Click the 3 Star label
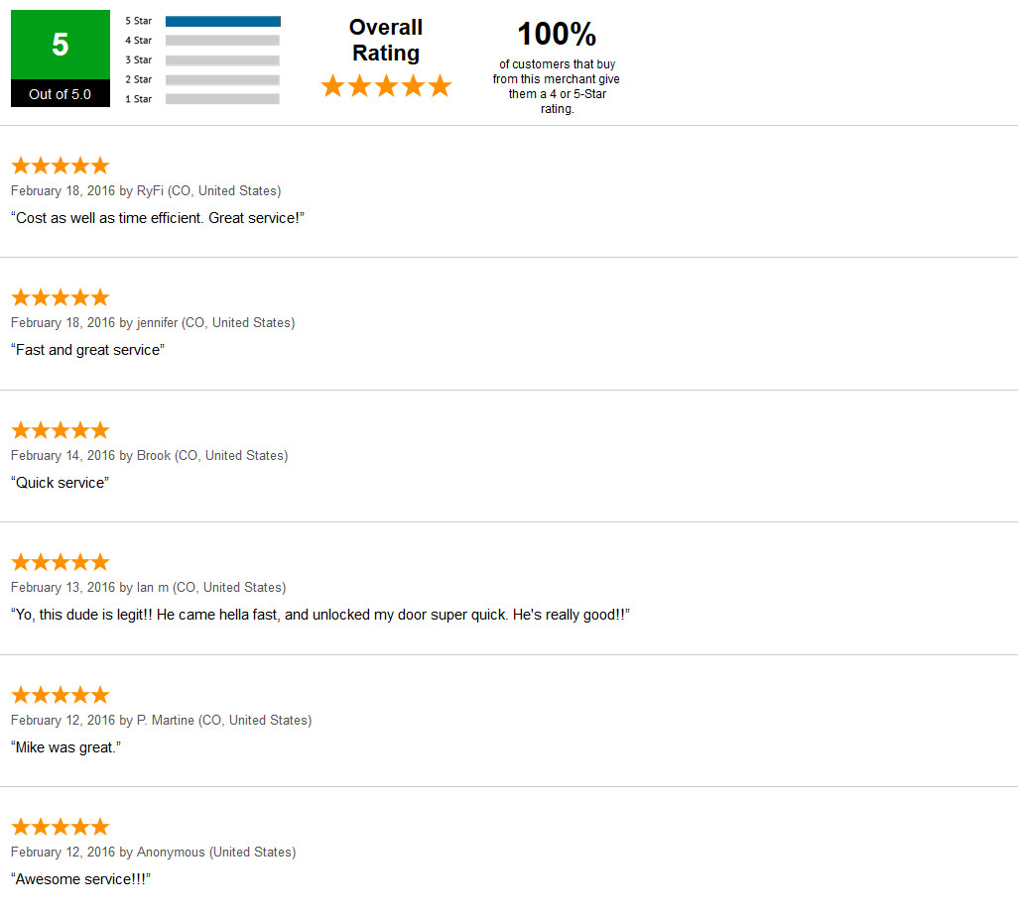The width and height of the screenshot is (1018, 914). 138,60
